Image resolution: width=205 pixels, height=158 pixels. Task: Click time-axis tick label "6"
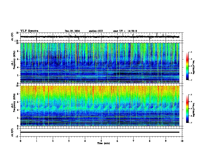point(117,141)
